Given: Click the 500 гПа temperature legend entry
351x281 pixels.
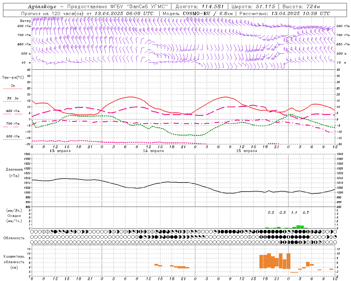Looking at the screenshot, I should [x=13, y=136].
